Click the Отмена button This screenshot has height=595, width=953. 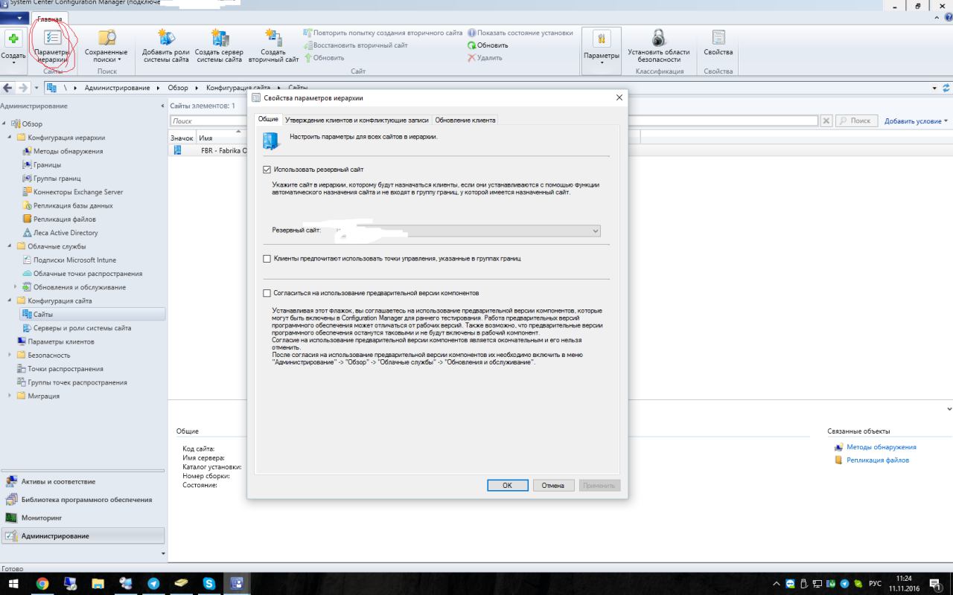[x=553, y=485]
